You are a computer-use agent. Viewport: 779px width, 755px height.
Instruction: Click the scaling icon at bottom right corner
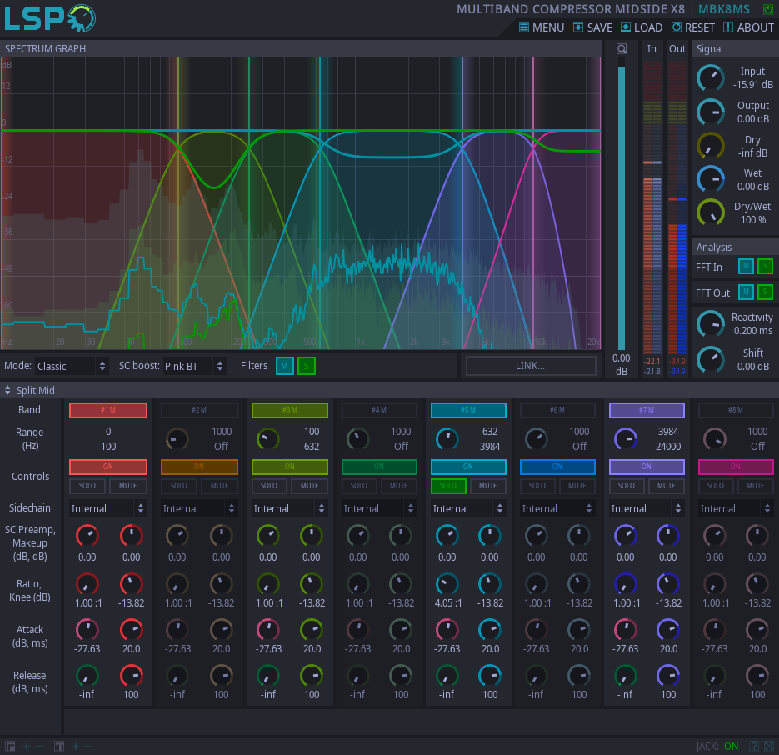[x=769, y=746]
